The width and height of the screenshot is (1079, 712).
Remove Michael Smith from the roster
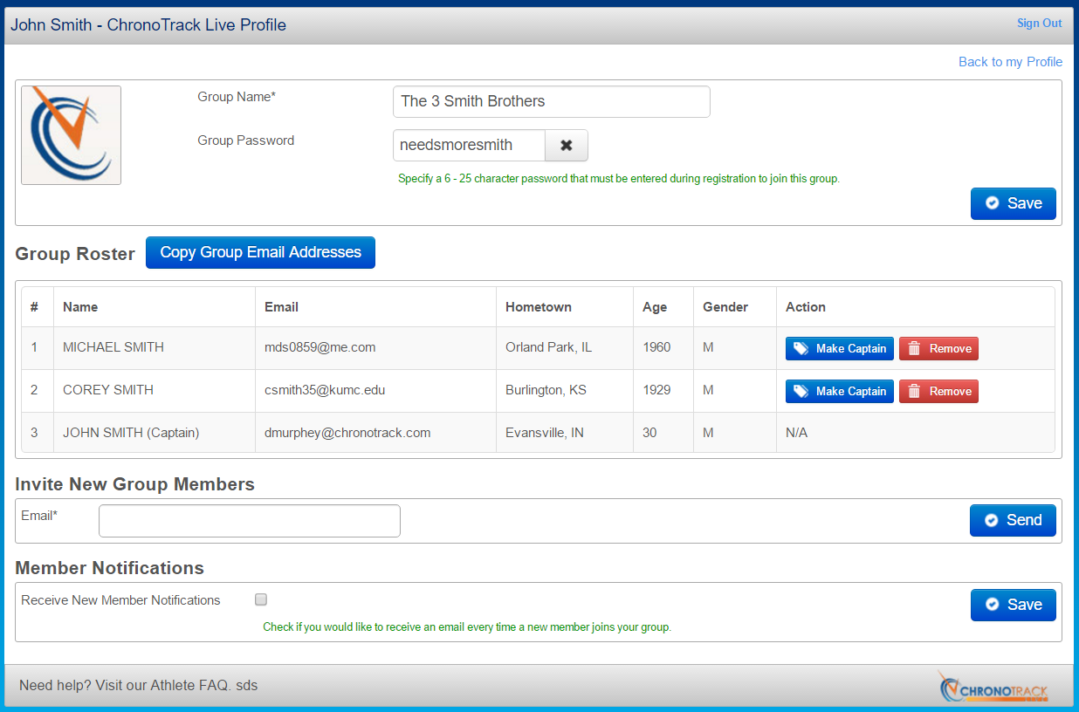pyautogui.click(x=938, y=348)
